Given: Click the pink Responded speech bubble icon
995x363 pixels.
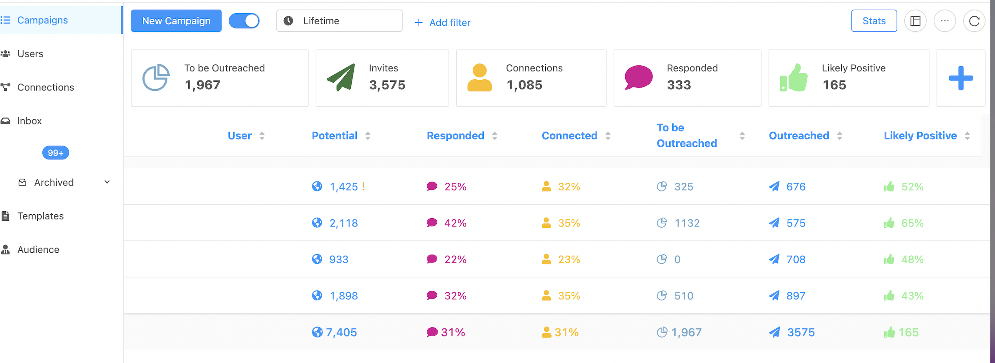Looking at the screenshot, I should [x=638, y=77].
